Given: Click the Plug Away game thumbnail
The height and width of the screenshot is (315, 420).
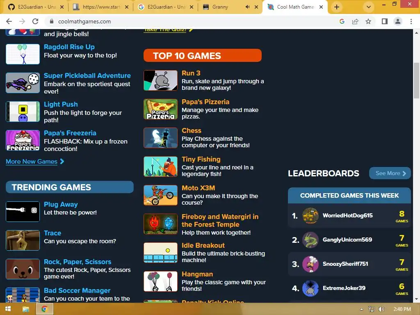Looking at the screenshot, I should point(23,212).
